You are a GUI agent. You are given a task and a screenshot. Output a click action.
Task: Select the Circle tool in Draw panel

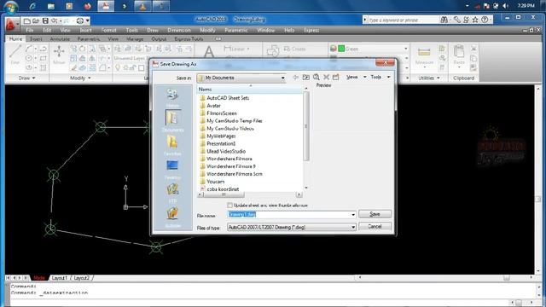[29, 58]
